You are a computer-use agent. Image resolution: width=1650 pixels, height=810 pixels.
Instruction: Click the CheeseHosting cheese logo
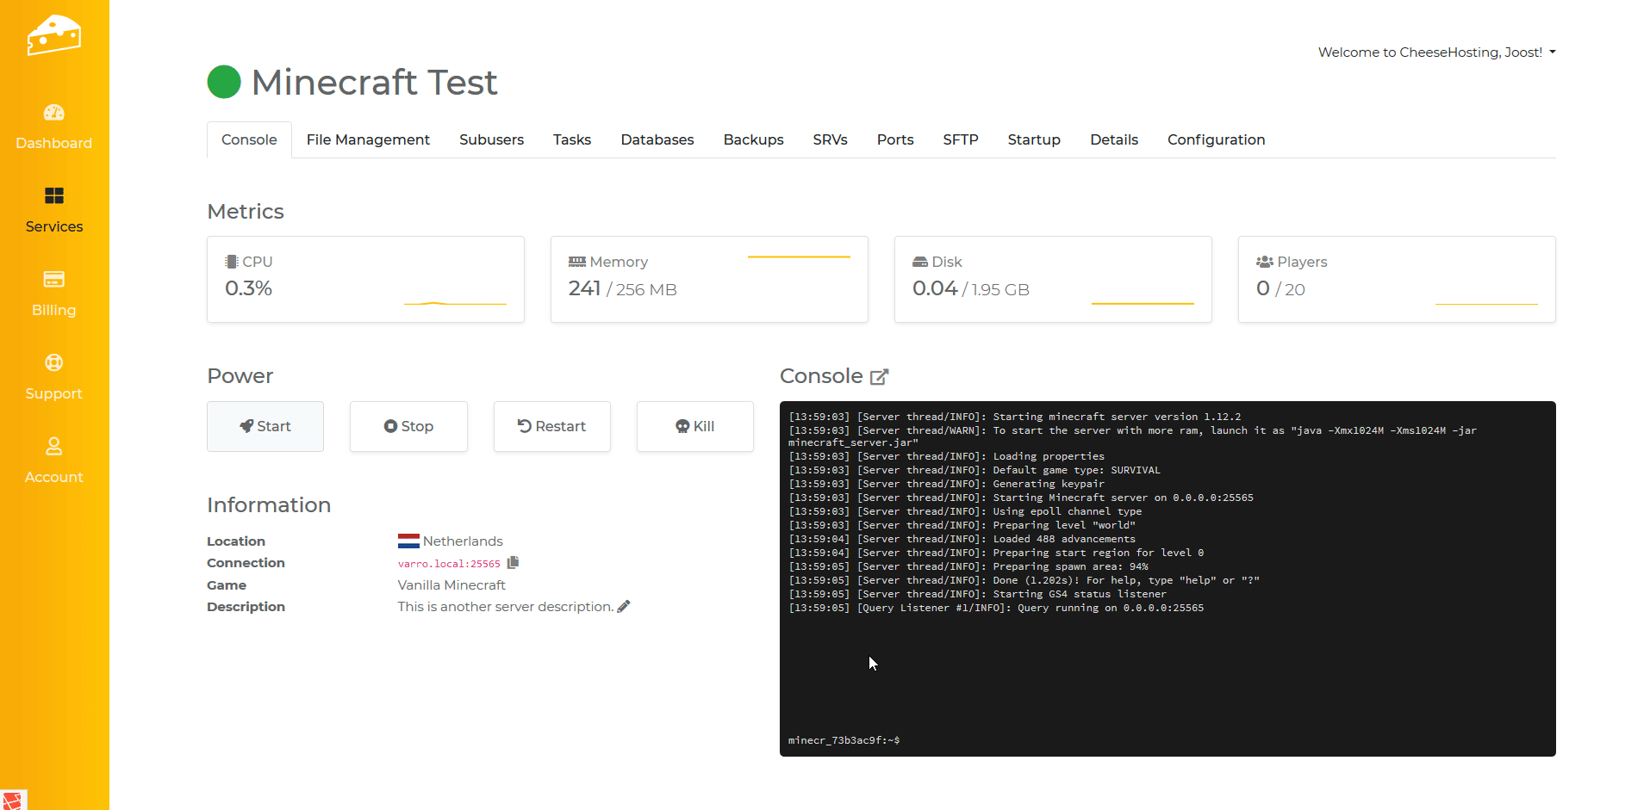(53, 35)
